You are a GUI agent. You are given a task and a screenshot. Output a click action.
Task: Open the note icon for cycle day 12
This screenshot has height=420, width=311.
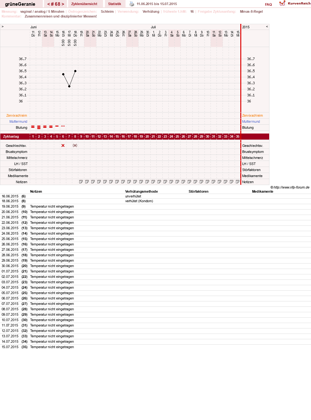pyautogui.click(x=99, y=182)
